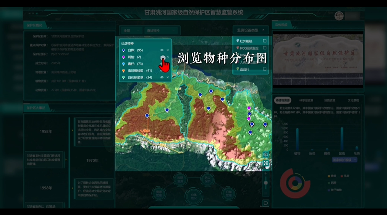The width and height of the screenshot is (387, 215).
Task: Collapse the 监测设备类型 dropdown
Action: tap(251, 30)
